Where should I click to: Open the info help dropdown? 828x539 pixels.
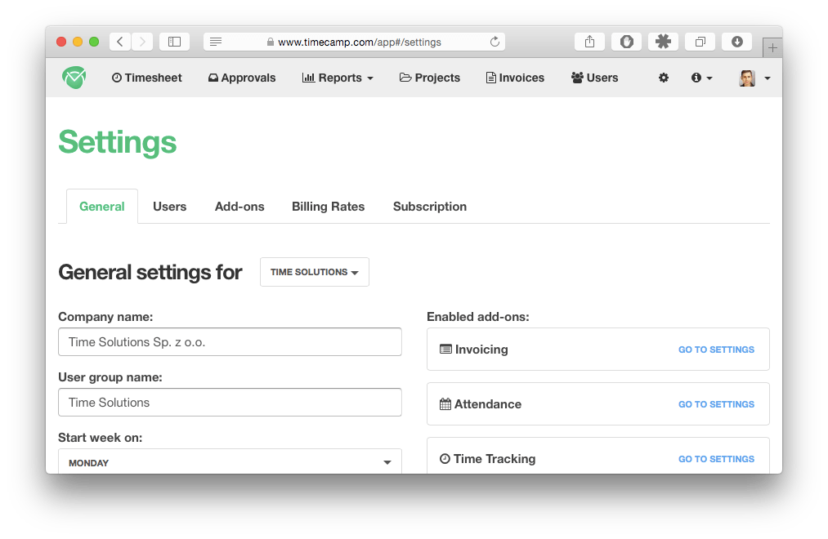click(x=702, y=78)
